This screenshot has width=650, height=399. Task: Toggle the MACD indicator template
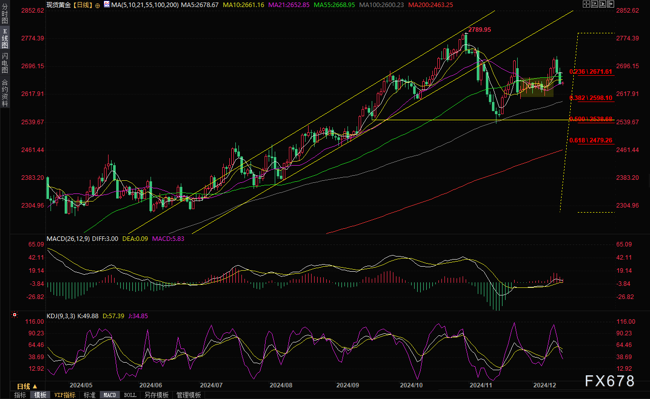[x=110, y=395]
